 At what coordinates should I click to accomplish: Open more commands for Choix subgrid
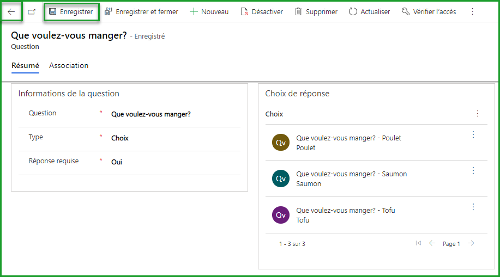(x=478, y=114)
